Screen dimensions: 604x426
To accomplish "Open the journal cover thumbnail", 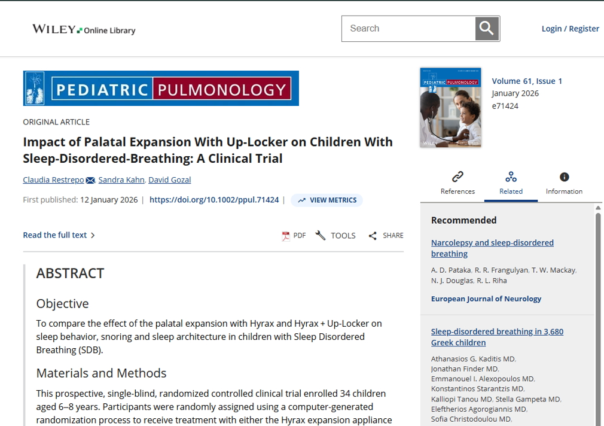I will tap(450, 107).
